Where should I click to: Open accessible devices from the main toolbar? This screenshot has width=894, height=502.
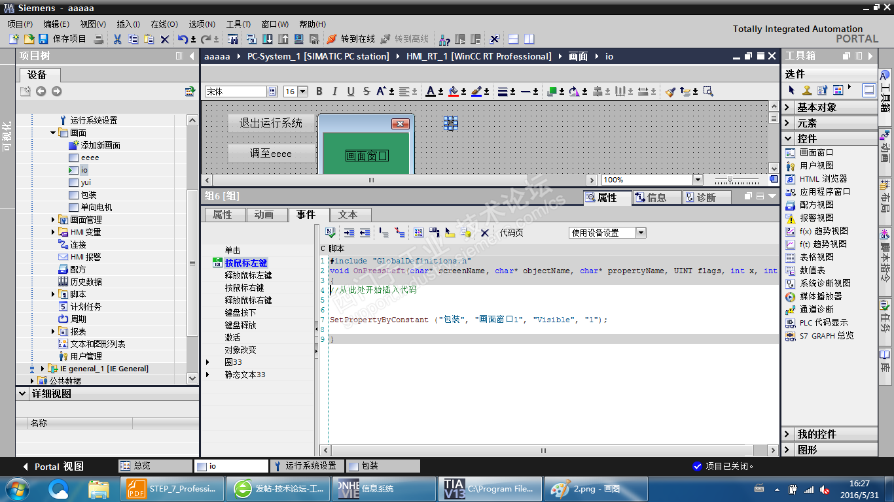pos(444,39)
